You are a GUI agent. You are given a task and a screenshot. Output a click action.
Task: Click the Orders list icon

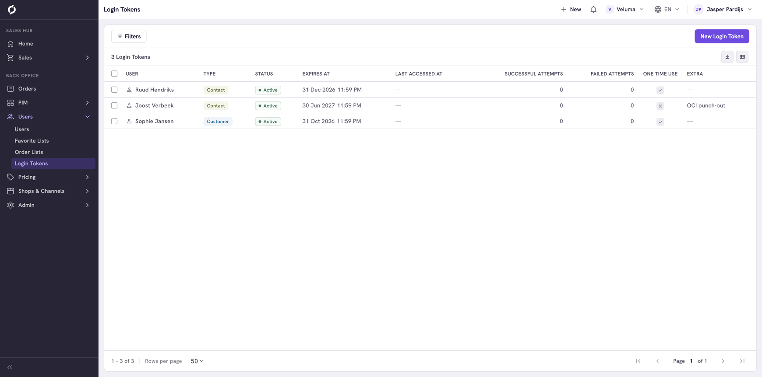(x=11, y=89)
